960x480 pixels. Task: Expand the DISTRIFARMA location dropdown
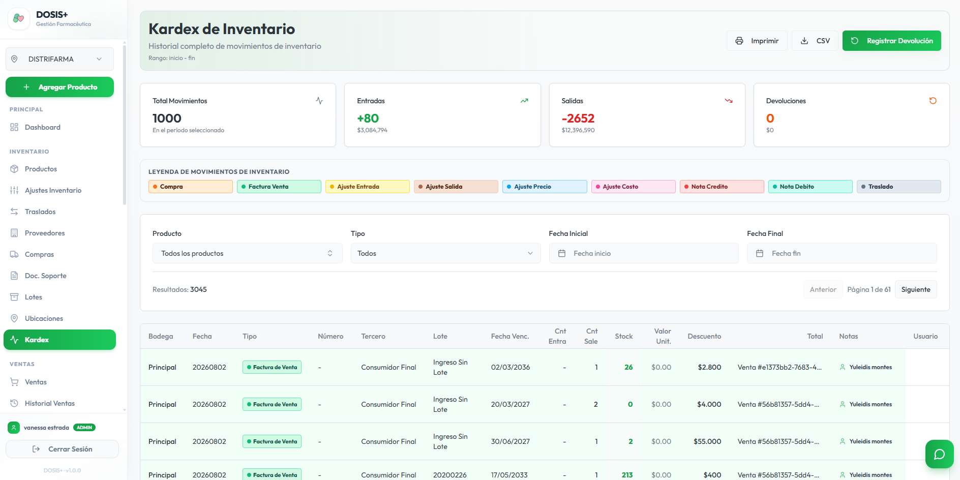59,59
